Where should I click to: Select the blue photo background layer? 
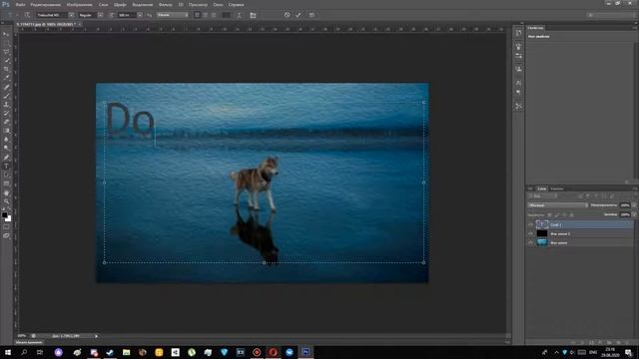pos(580,242)
